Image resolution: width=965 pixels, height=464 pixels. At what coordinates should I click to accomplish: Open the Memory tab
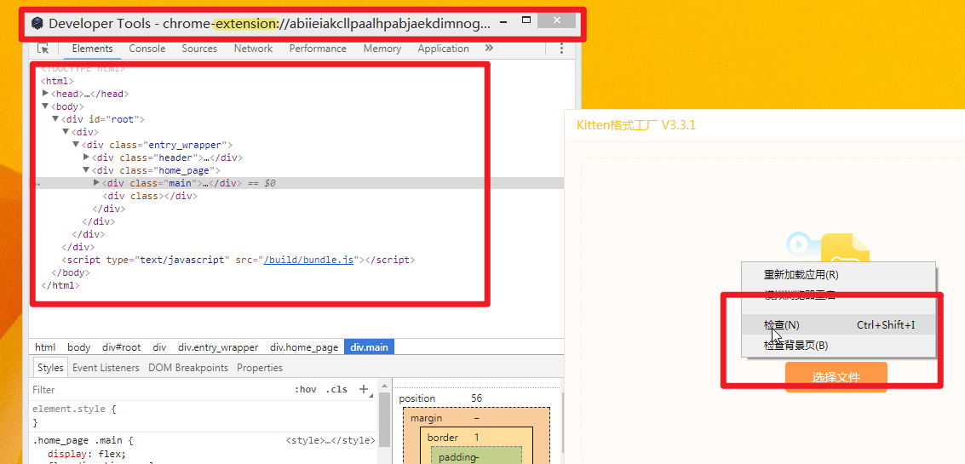pos(382,49)
